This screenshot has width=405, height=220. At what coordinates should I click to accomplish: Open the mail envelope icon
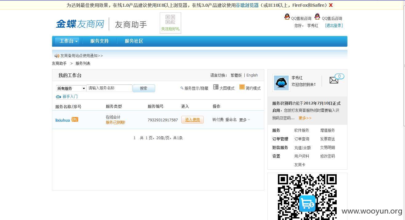(334, 80)
